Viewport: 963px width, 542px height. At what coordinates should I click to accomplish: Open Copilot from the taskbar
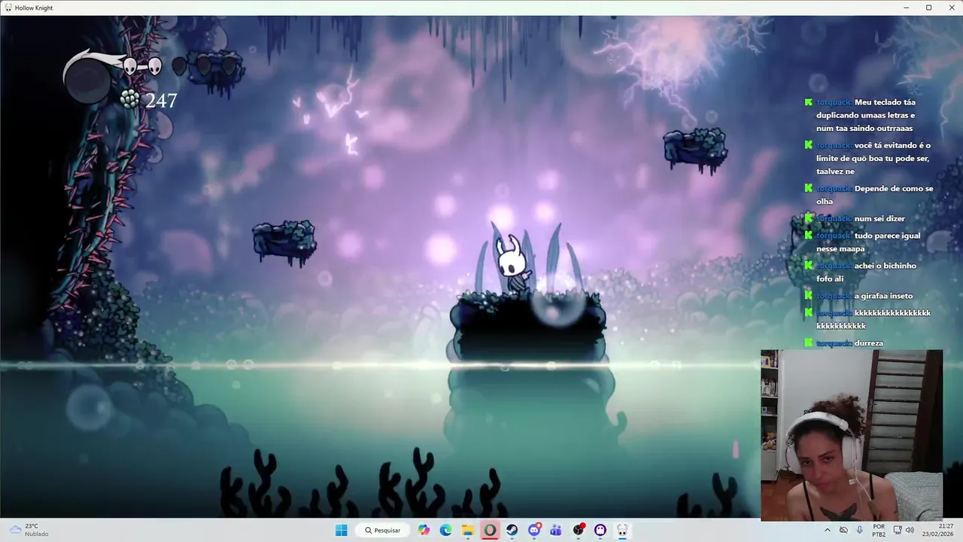424,530
